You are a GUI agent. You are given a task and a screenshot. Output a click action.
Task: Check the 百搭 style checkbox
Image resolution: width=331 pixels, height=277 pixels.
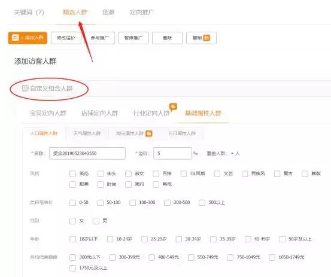pos(156,174)
